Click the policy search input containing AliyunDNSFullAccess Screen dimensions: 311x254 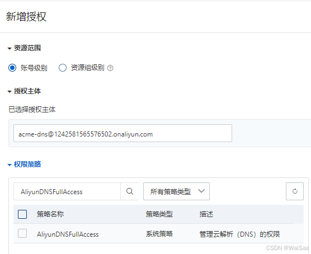coord(67,191)
